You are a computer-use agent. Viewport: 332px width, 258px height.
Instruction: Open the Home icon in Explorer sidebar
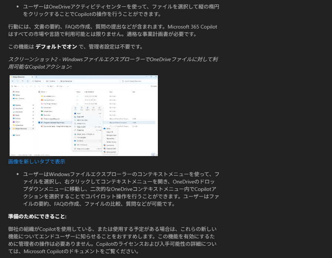(x=14, y=92)
